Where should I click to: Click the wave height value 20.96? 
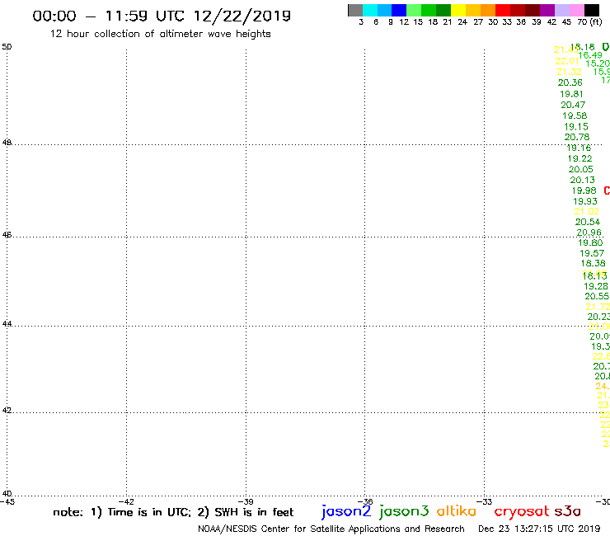coord(589,233)
